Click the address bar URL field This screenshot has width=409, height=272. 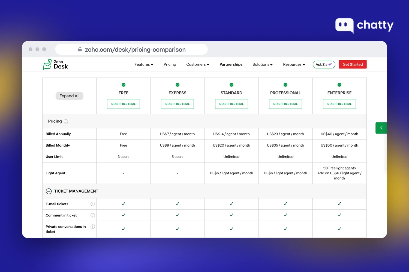(x=131, y=49)
